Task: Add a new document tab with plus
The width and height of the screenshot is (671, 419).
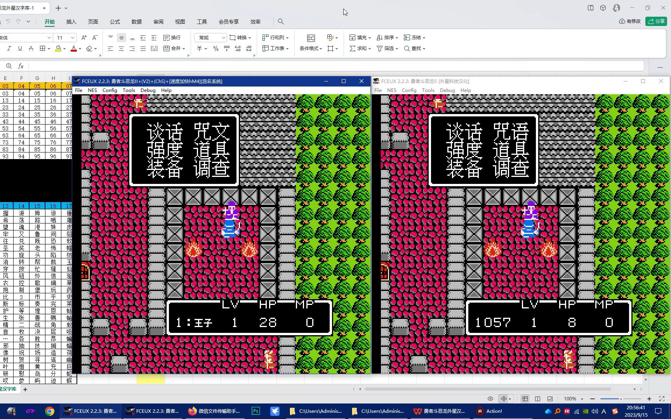Action: pos(58,8)
